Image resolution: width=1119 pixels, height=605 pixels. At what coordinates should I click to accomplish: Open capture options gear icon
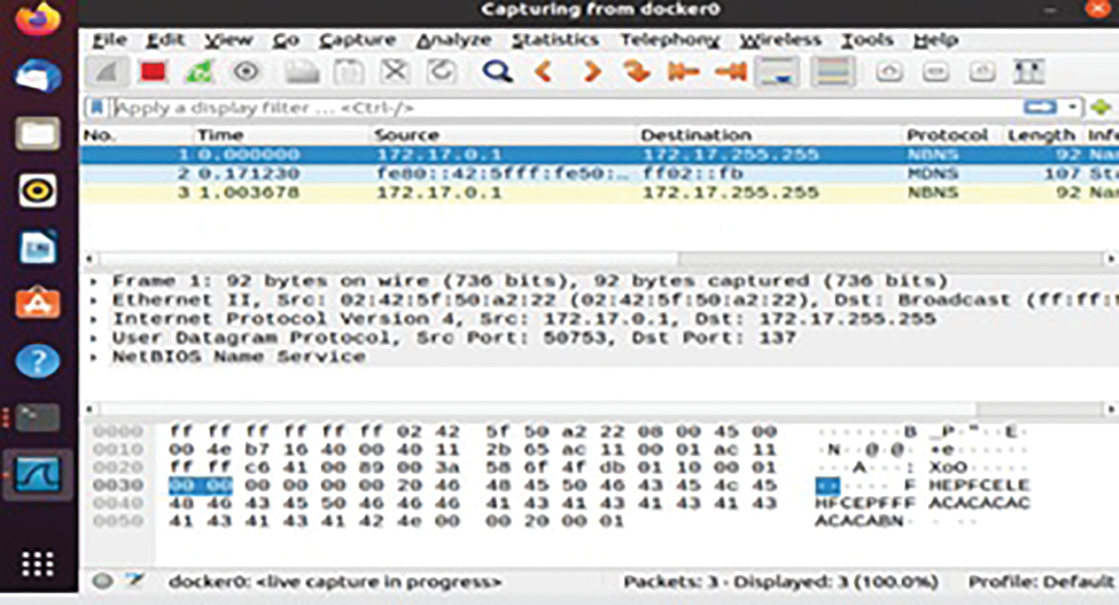click(246, 72)
